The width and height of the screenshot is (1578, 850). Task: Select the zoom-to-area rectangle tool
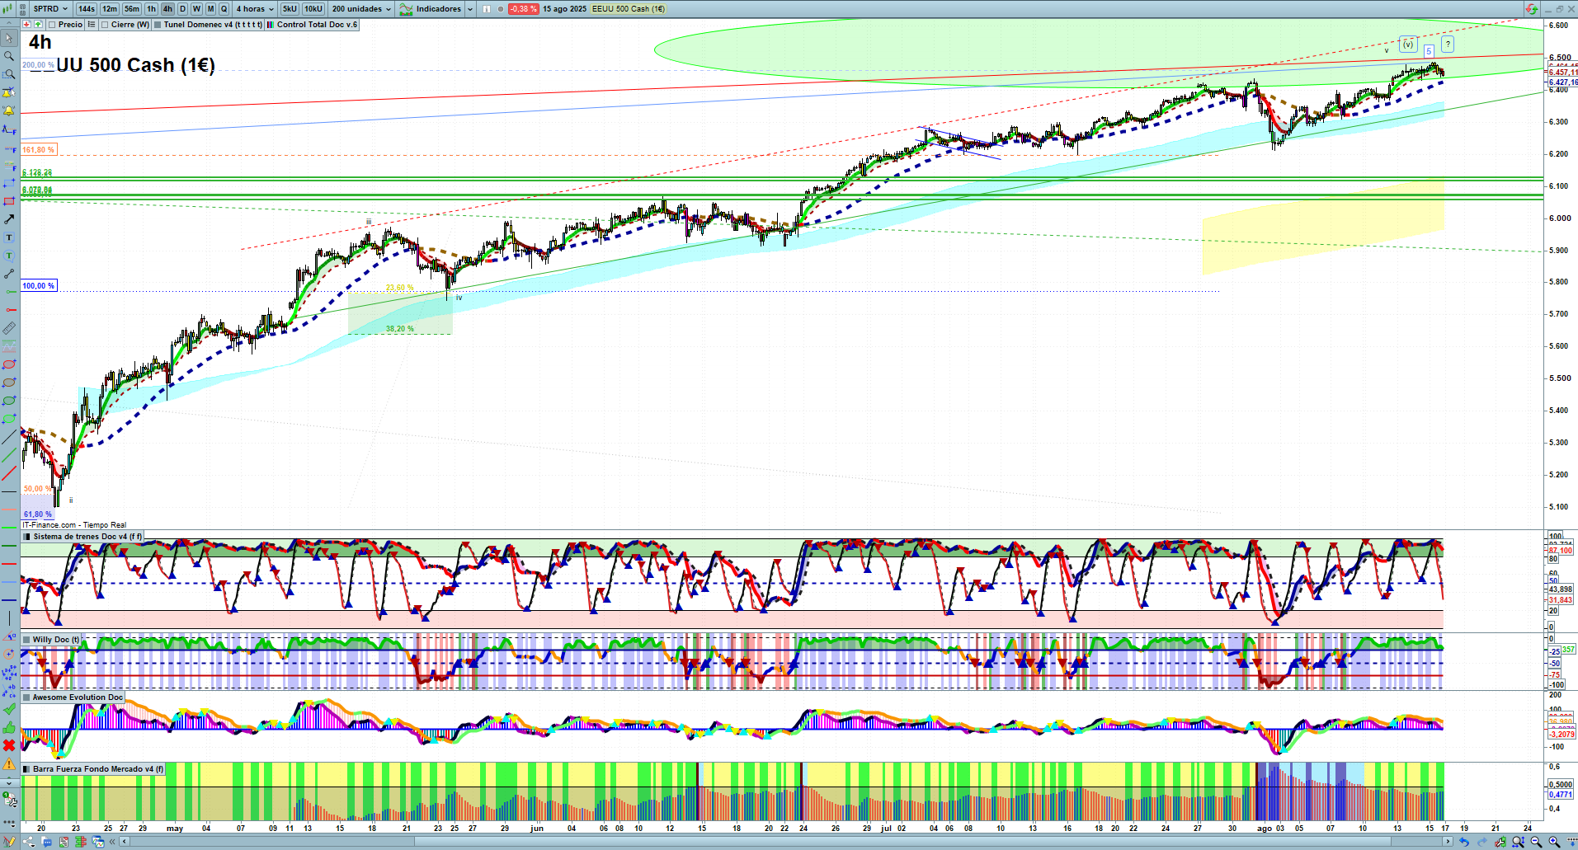pos(9,74)
